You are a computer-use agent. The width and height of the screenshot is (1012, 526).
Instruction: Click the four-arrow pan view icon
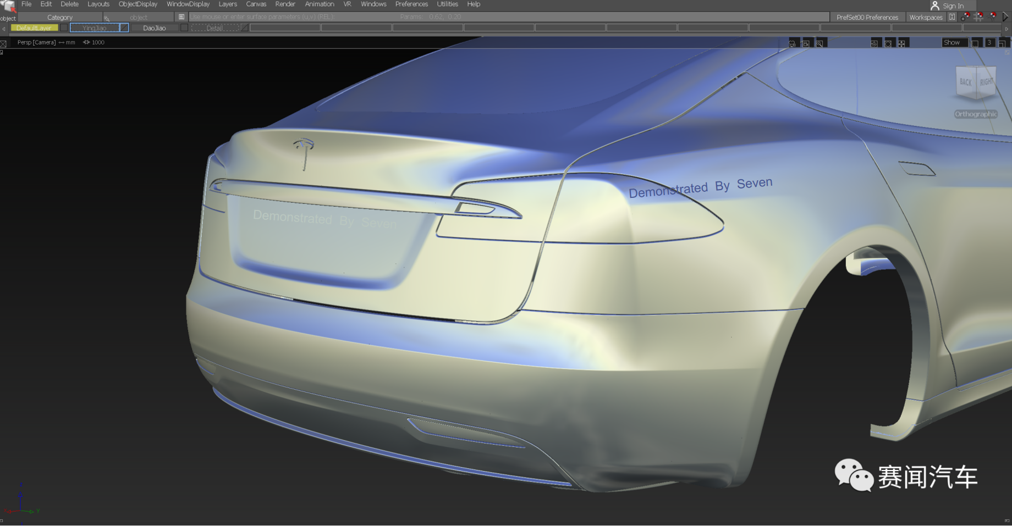(x=901, y=43)
